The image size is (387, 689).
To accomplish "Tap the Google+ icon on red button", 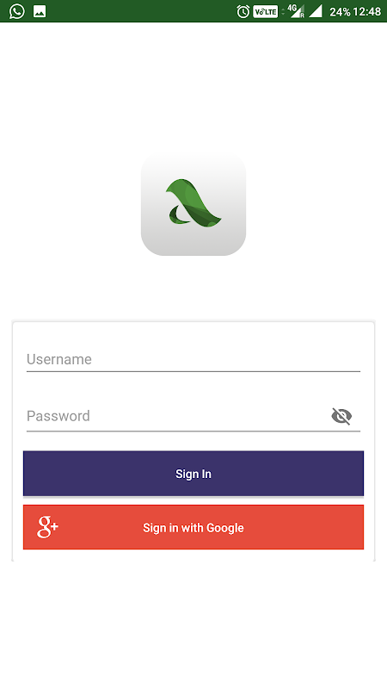I will point(47,527).
